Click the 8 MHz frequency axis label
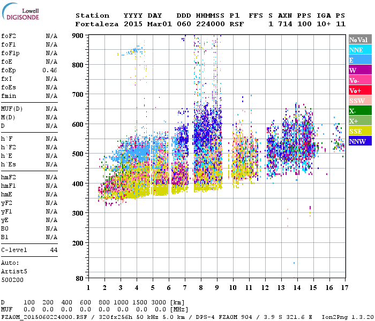The image size is (375, 321). (201, 288)
